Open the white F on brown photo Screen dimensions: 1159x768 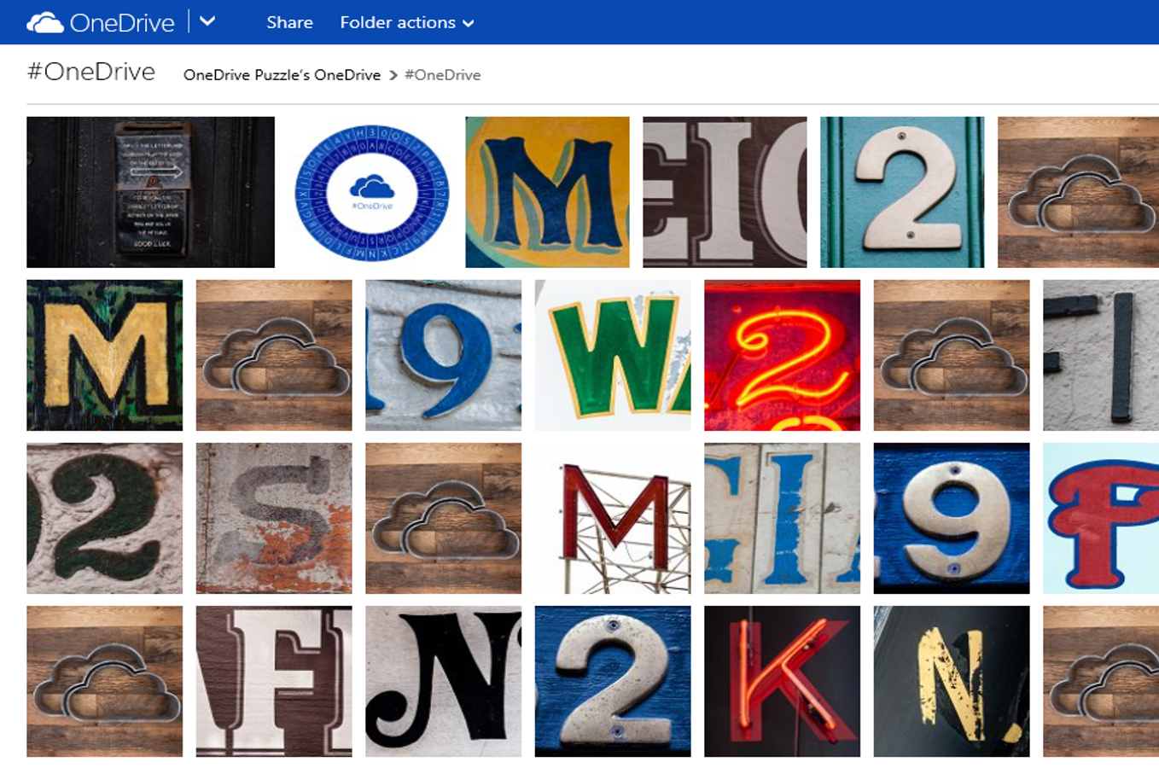[x=274, y=681]
